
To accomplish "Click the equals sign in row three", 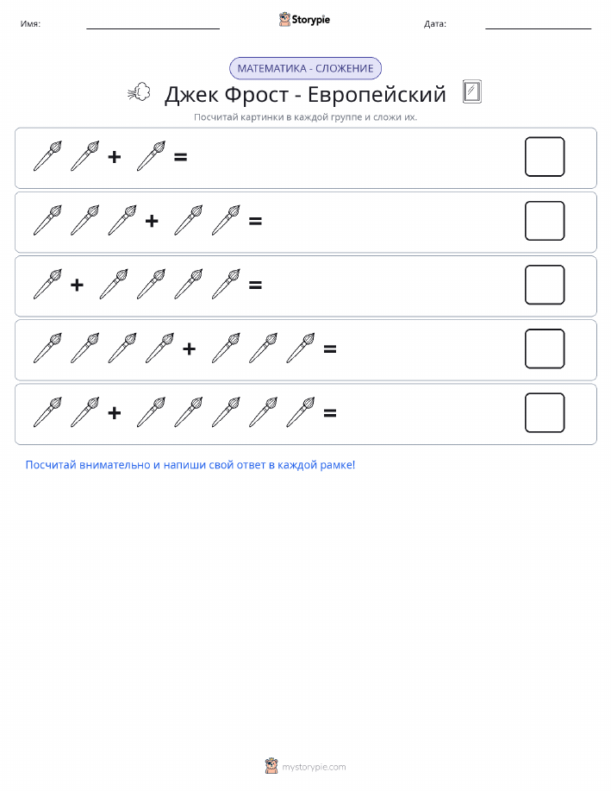I will (256, 285).
